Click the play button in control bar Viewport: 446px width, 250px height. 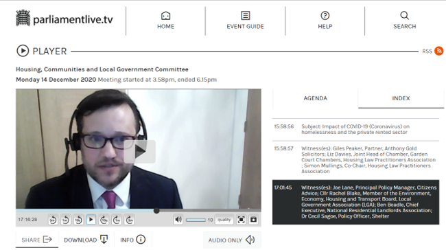91,220
